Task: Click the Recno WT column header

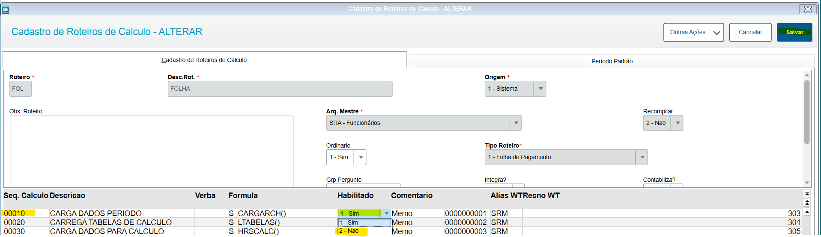Action: [541, 196]
